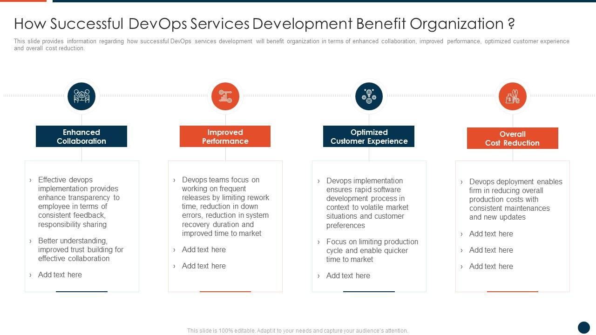Click the Improved Performance orange banner

(x=225, y=136)
